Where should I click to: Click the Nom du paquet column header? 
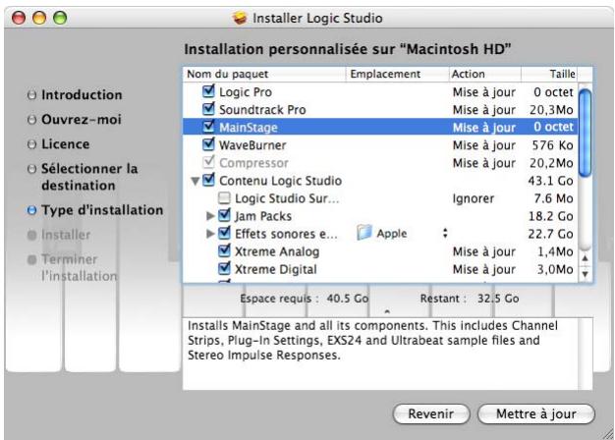point(264,74)
